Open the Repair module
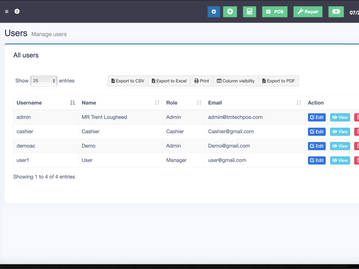 (x=308, y=12)
